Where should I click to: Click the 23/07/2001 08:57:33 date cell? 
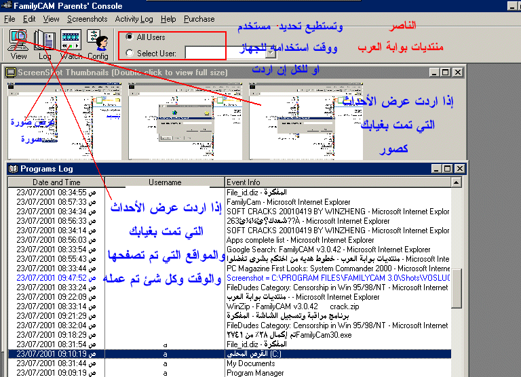(56, 202)
